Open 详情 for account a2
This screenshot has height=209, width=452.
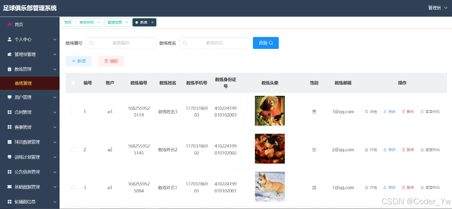pos(371,149)
